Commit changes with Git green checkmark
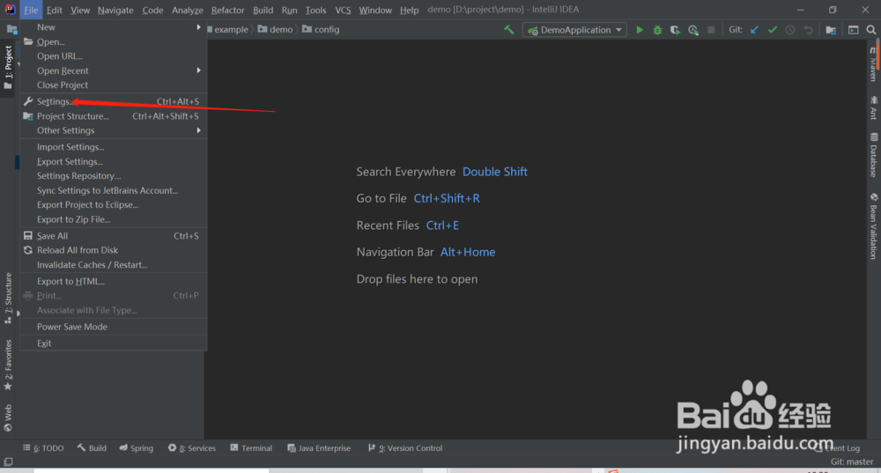881x473 pixels. click(x=773, y=30)
